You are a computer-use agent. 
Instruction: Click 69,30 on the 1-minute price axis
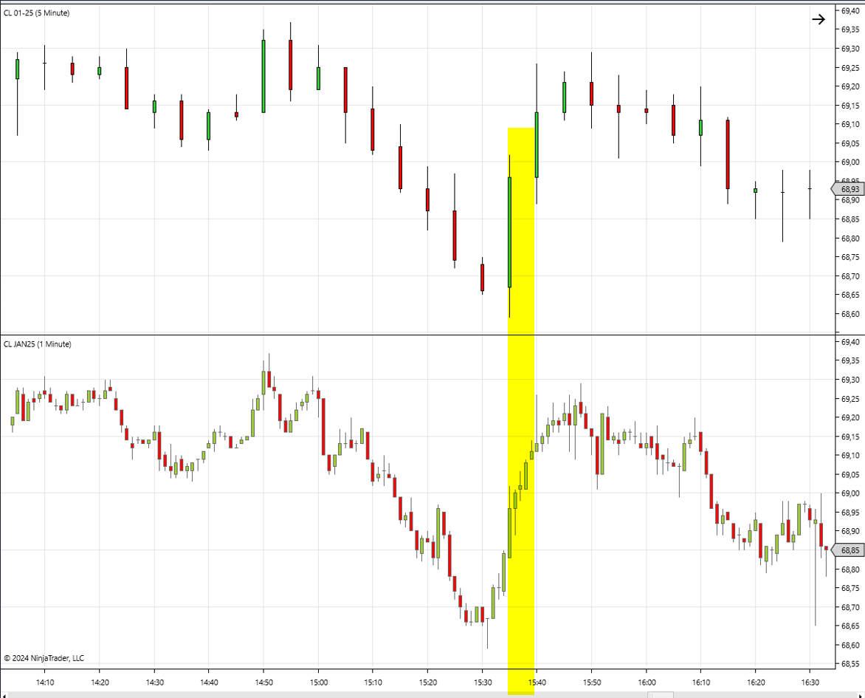pos(850,380)
